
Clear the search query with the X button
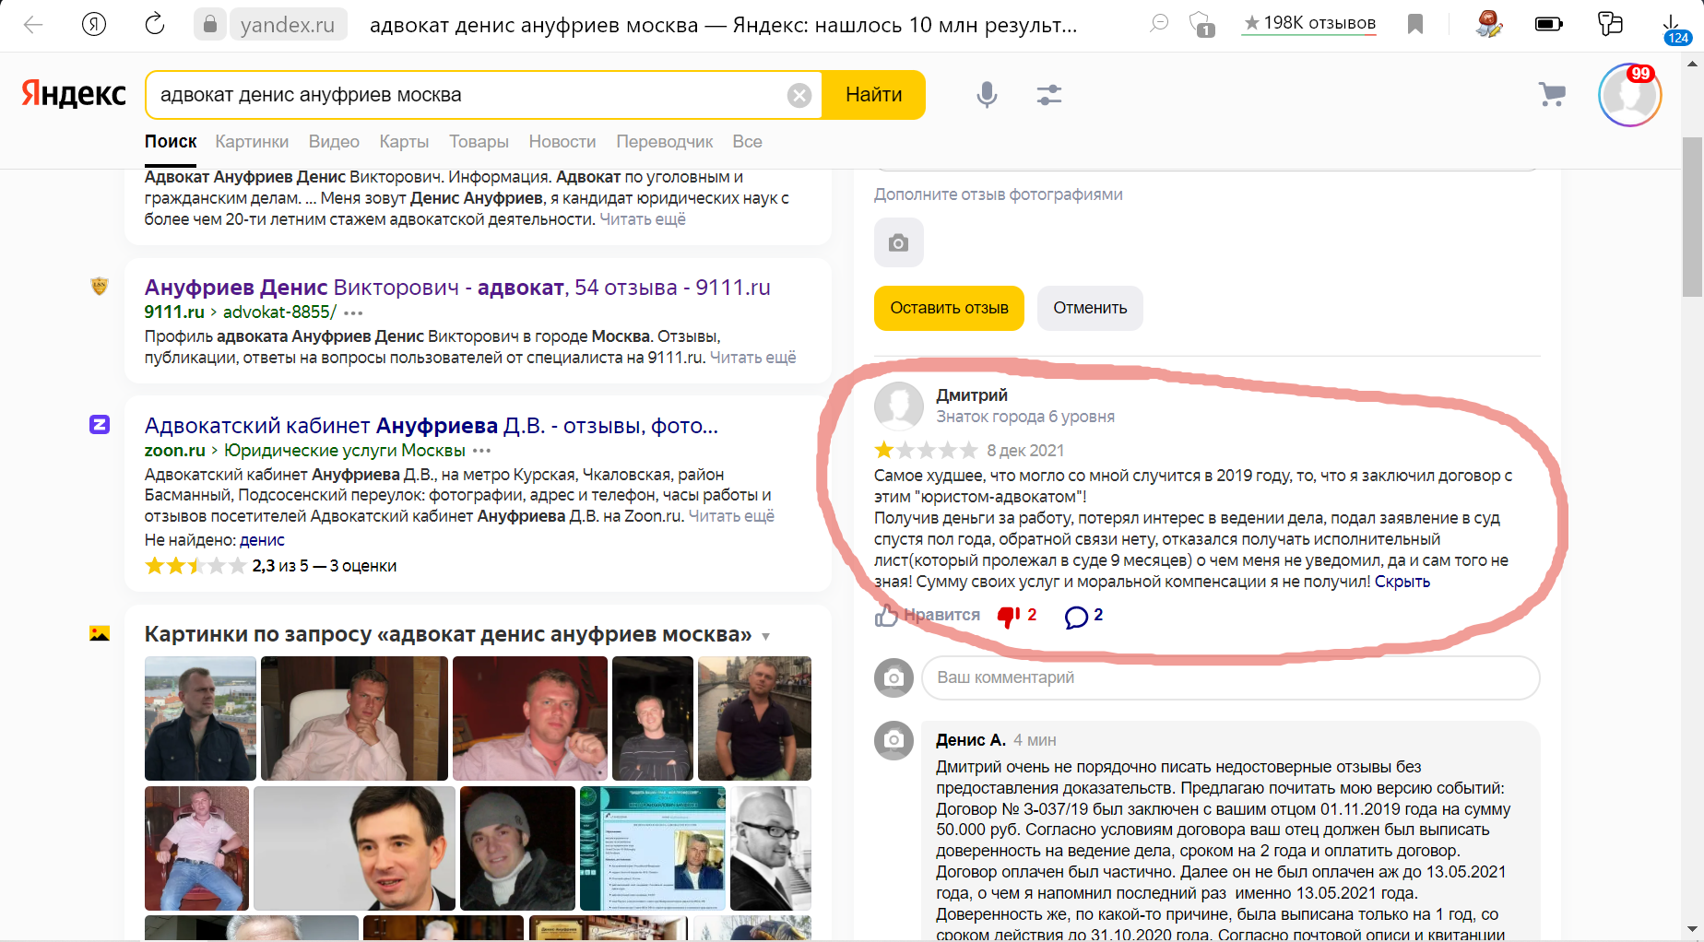799,95
